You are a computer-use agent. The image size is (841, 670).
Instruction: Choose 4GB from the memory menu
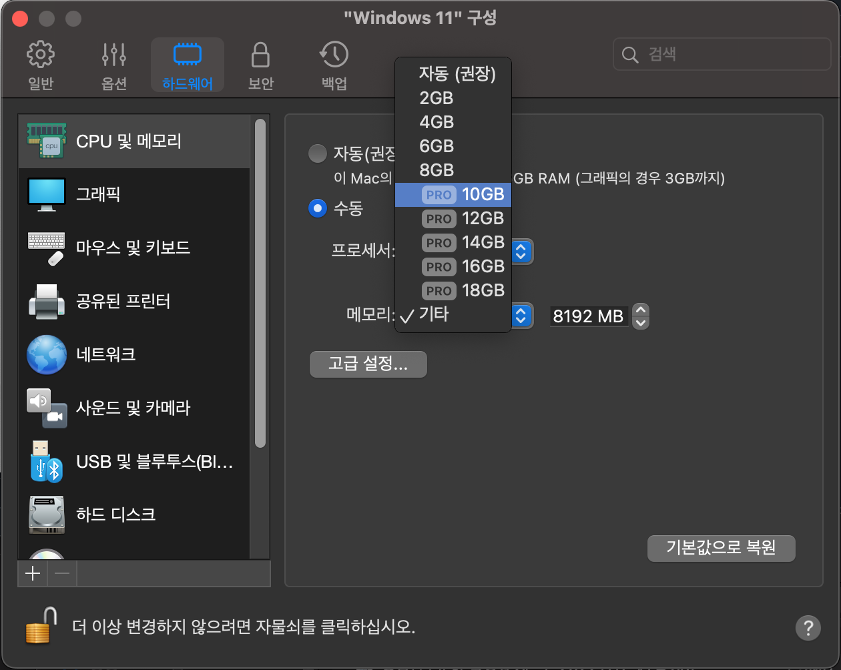(x=453, y=122)
